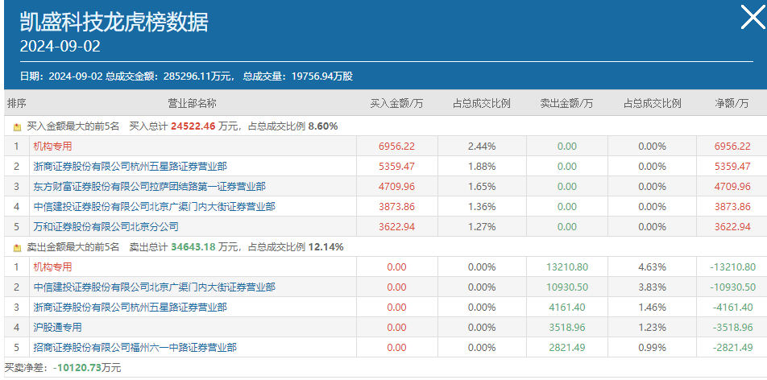
Task: Click the 4.63% ratio cell
Action: [652, 267]
